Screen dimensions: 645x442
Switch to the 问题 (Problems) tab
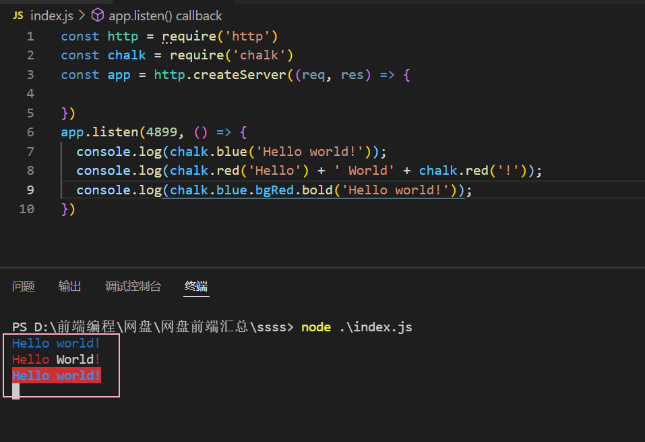click(24, 286)
